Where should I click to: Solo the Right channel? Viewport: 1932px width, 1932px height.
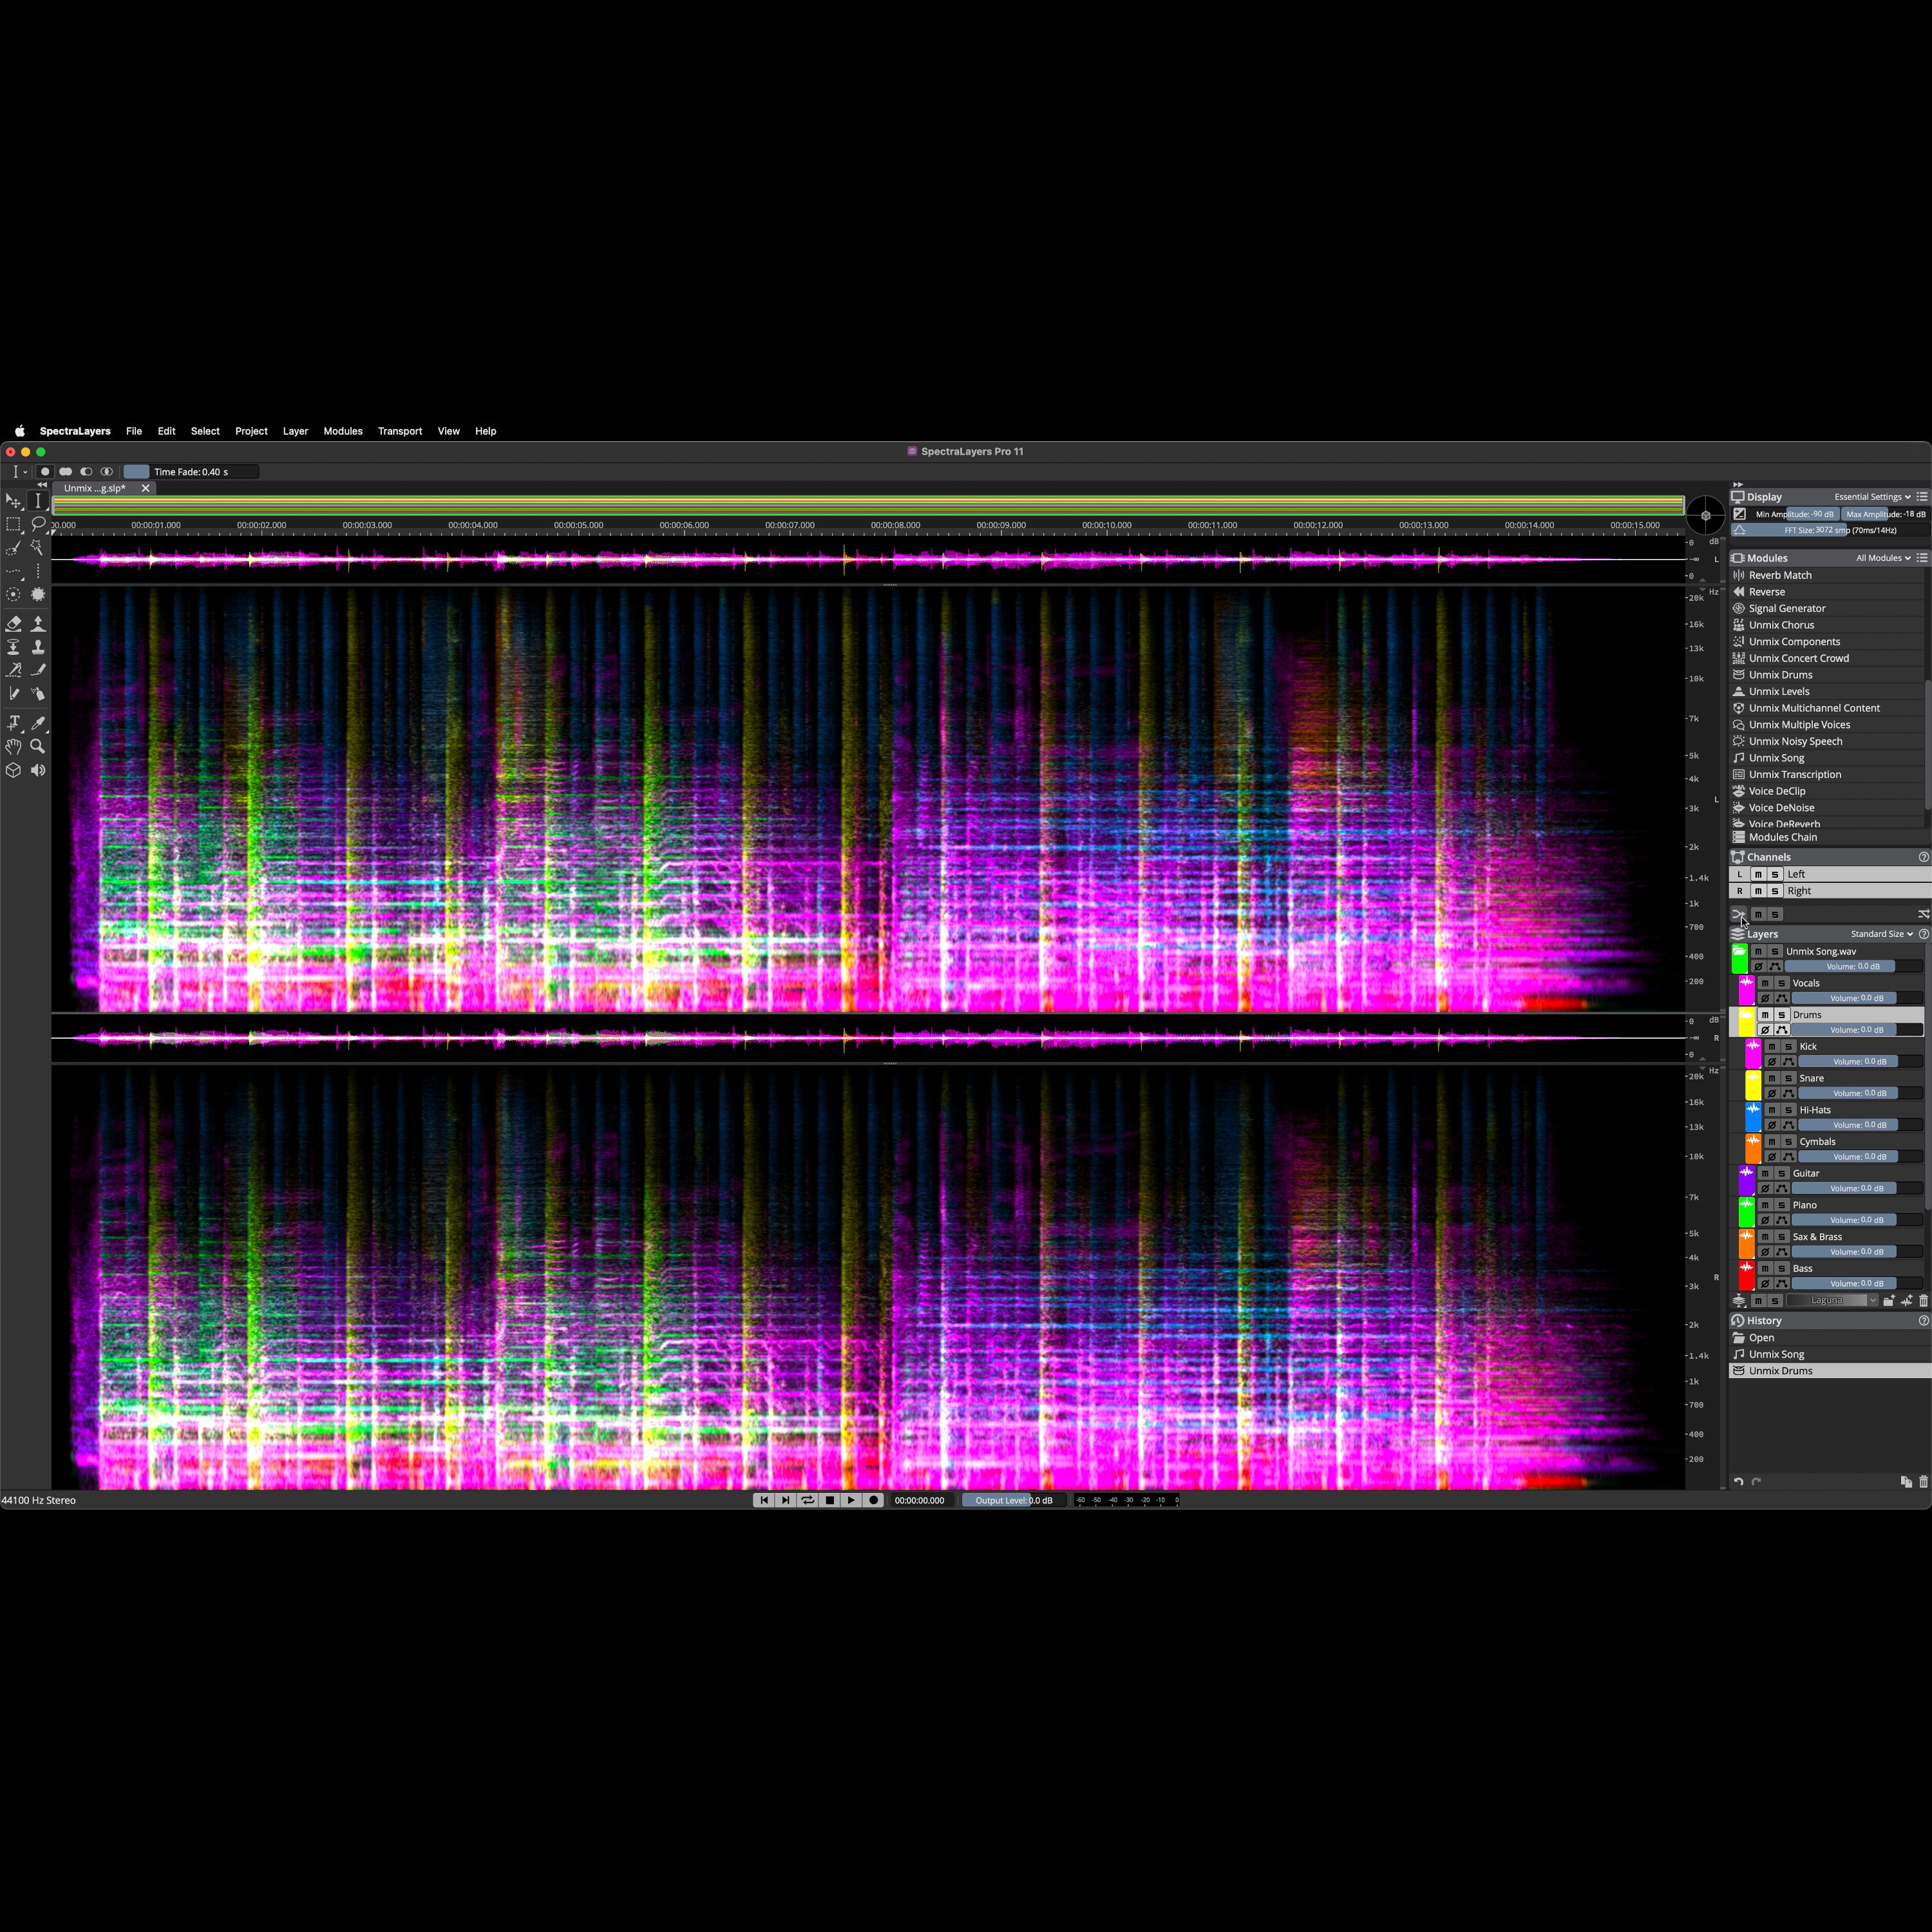click(x=1775, y=891)
